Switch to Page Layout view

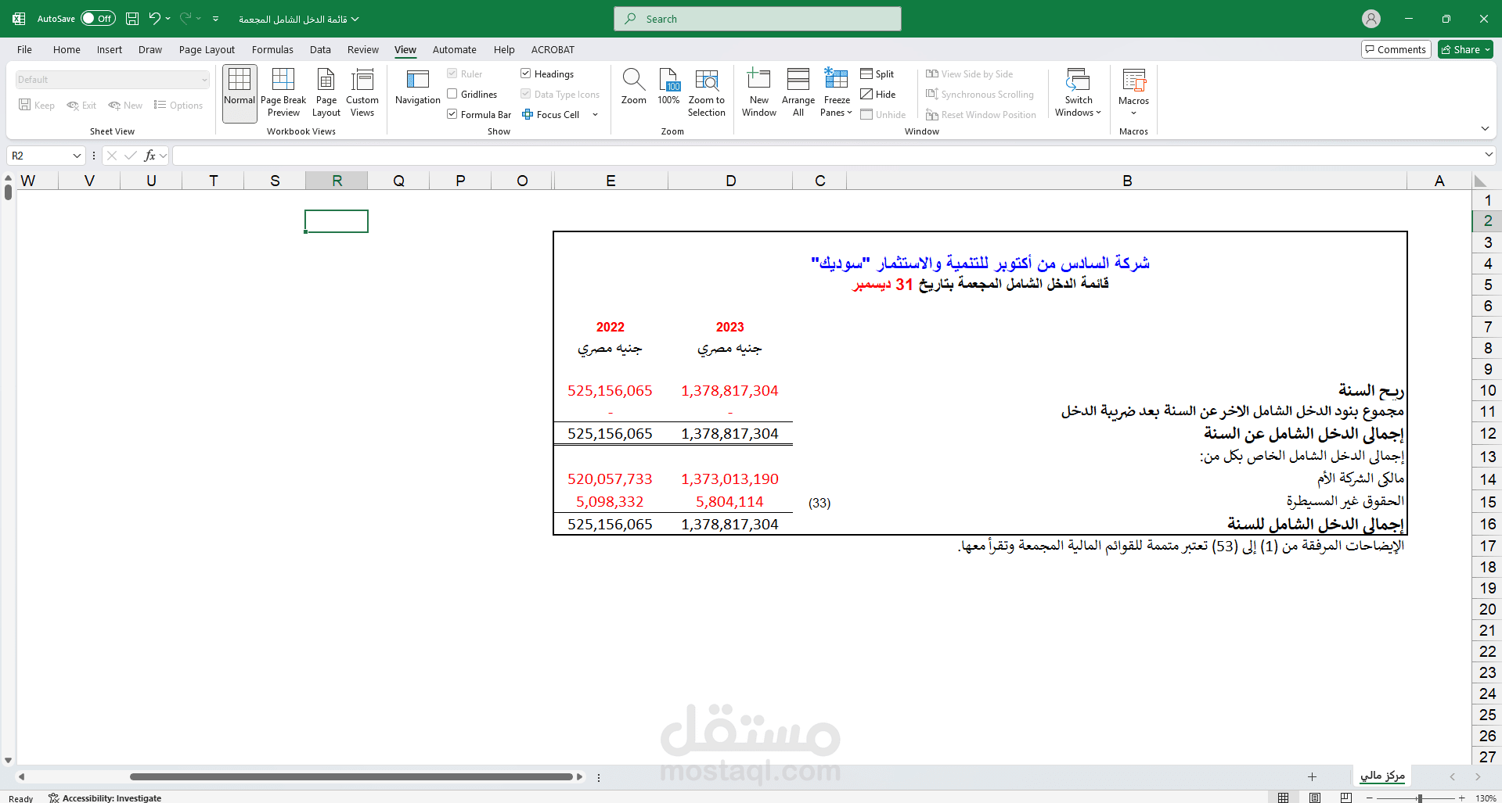(x=326, y=94)
